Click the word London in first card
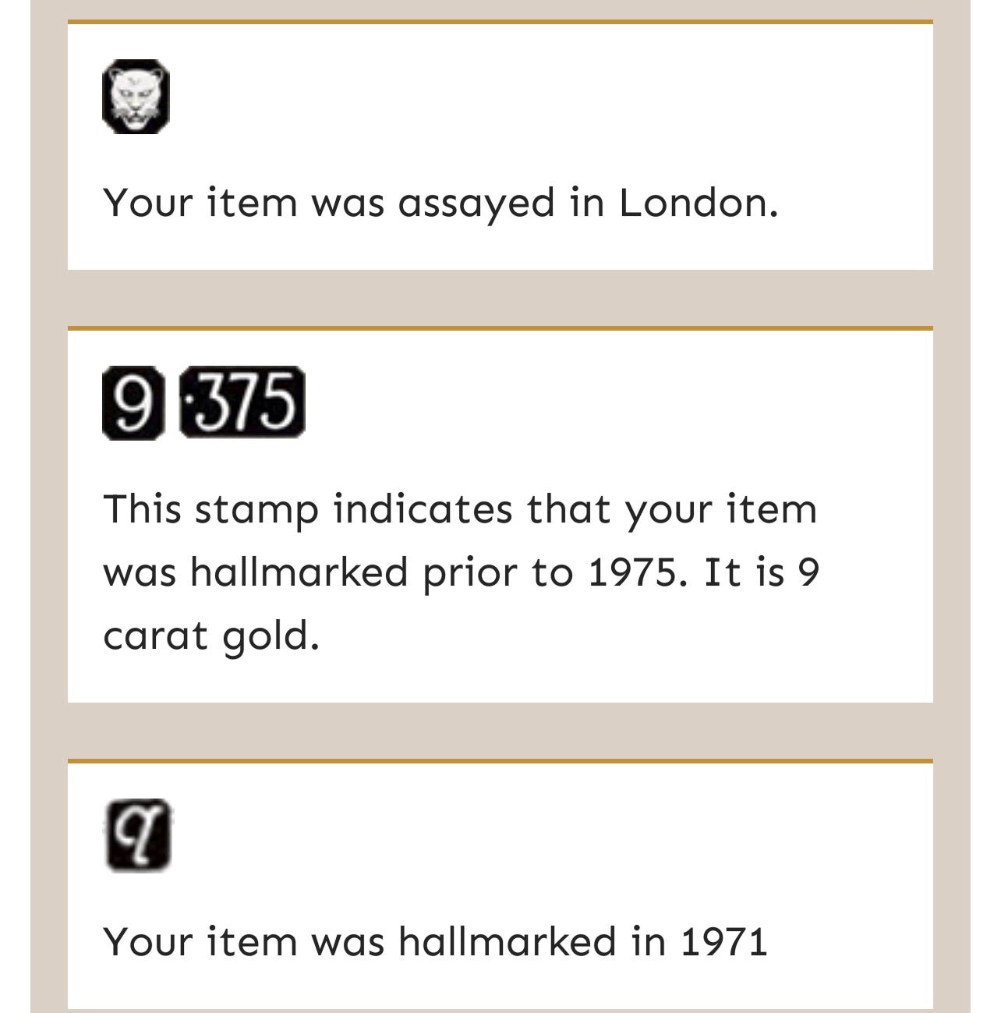Viewport: 1001px width, 1013px height. [x=699, y=203]
